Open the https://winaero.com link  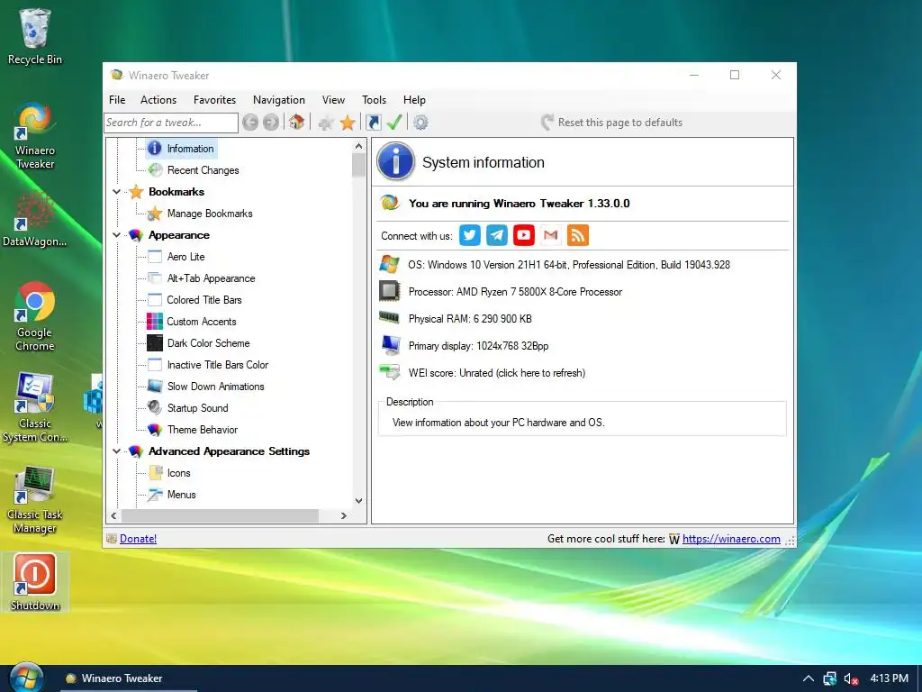[x=731, y=539]
